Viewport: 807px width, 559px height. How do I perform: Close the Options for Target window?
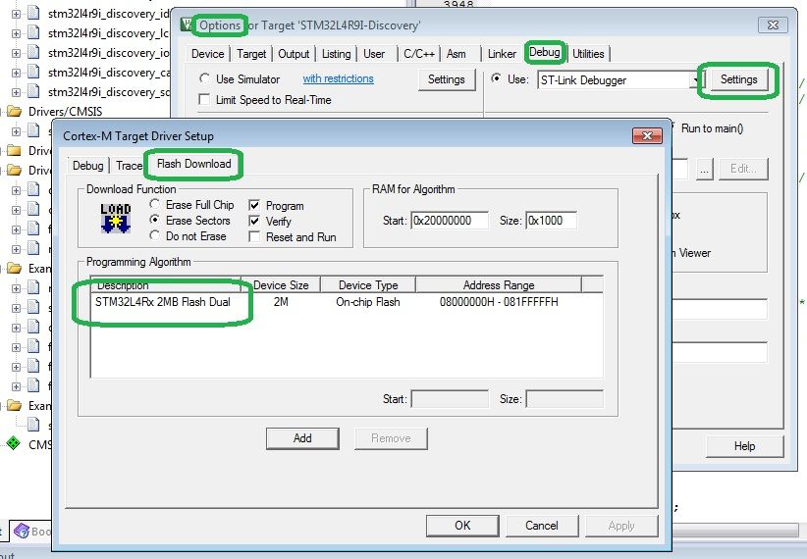click(772, 25)
